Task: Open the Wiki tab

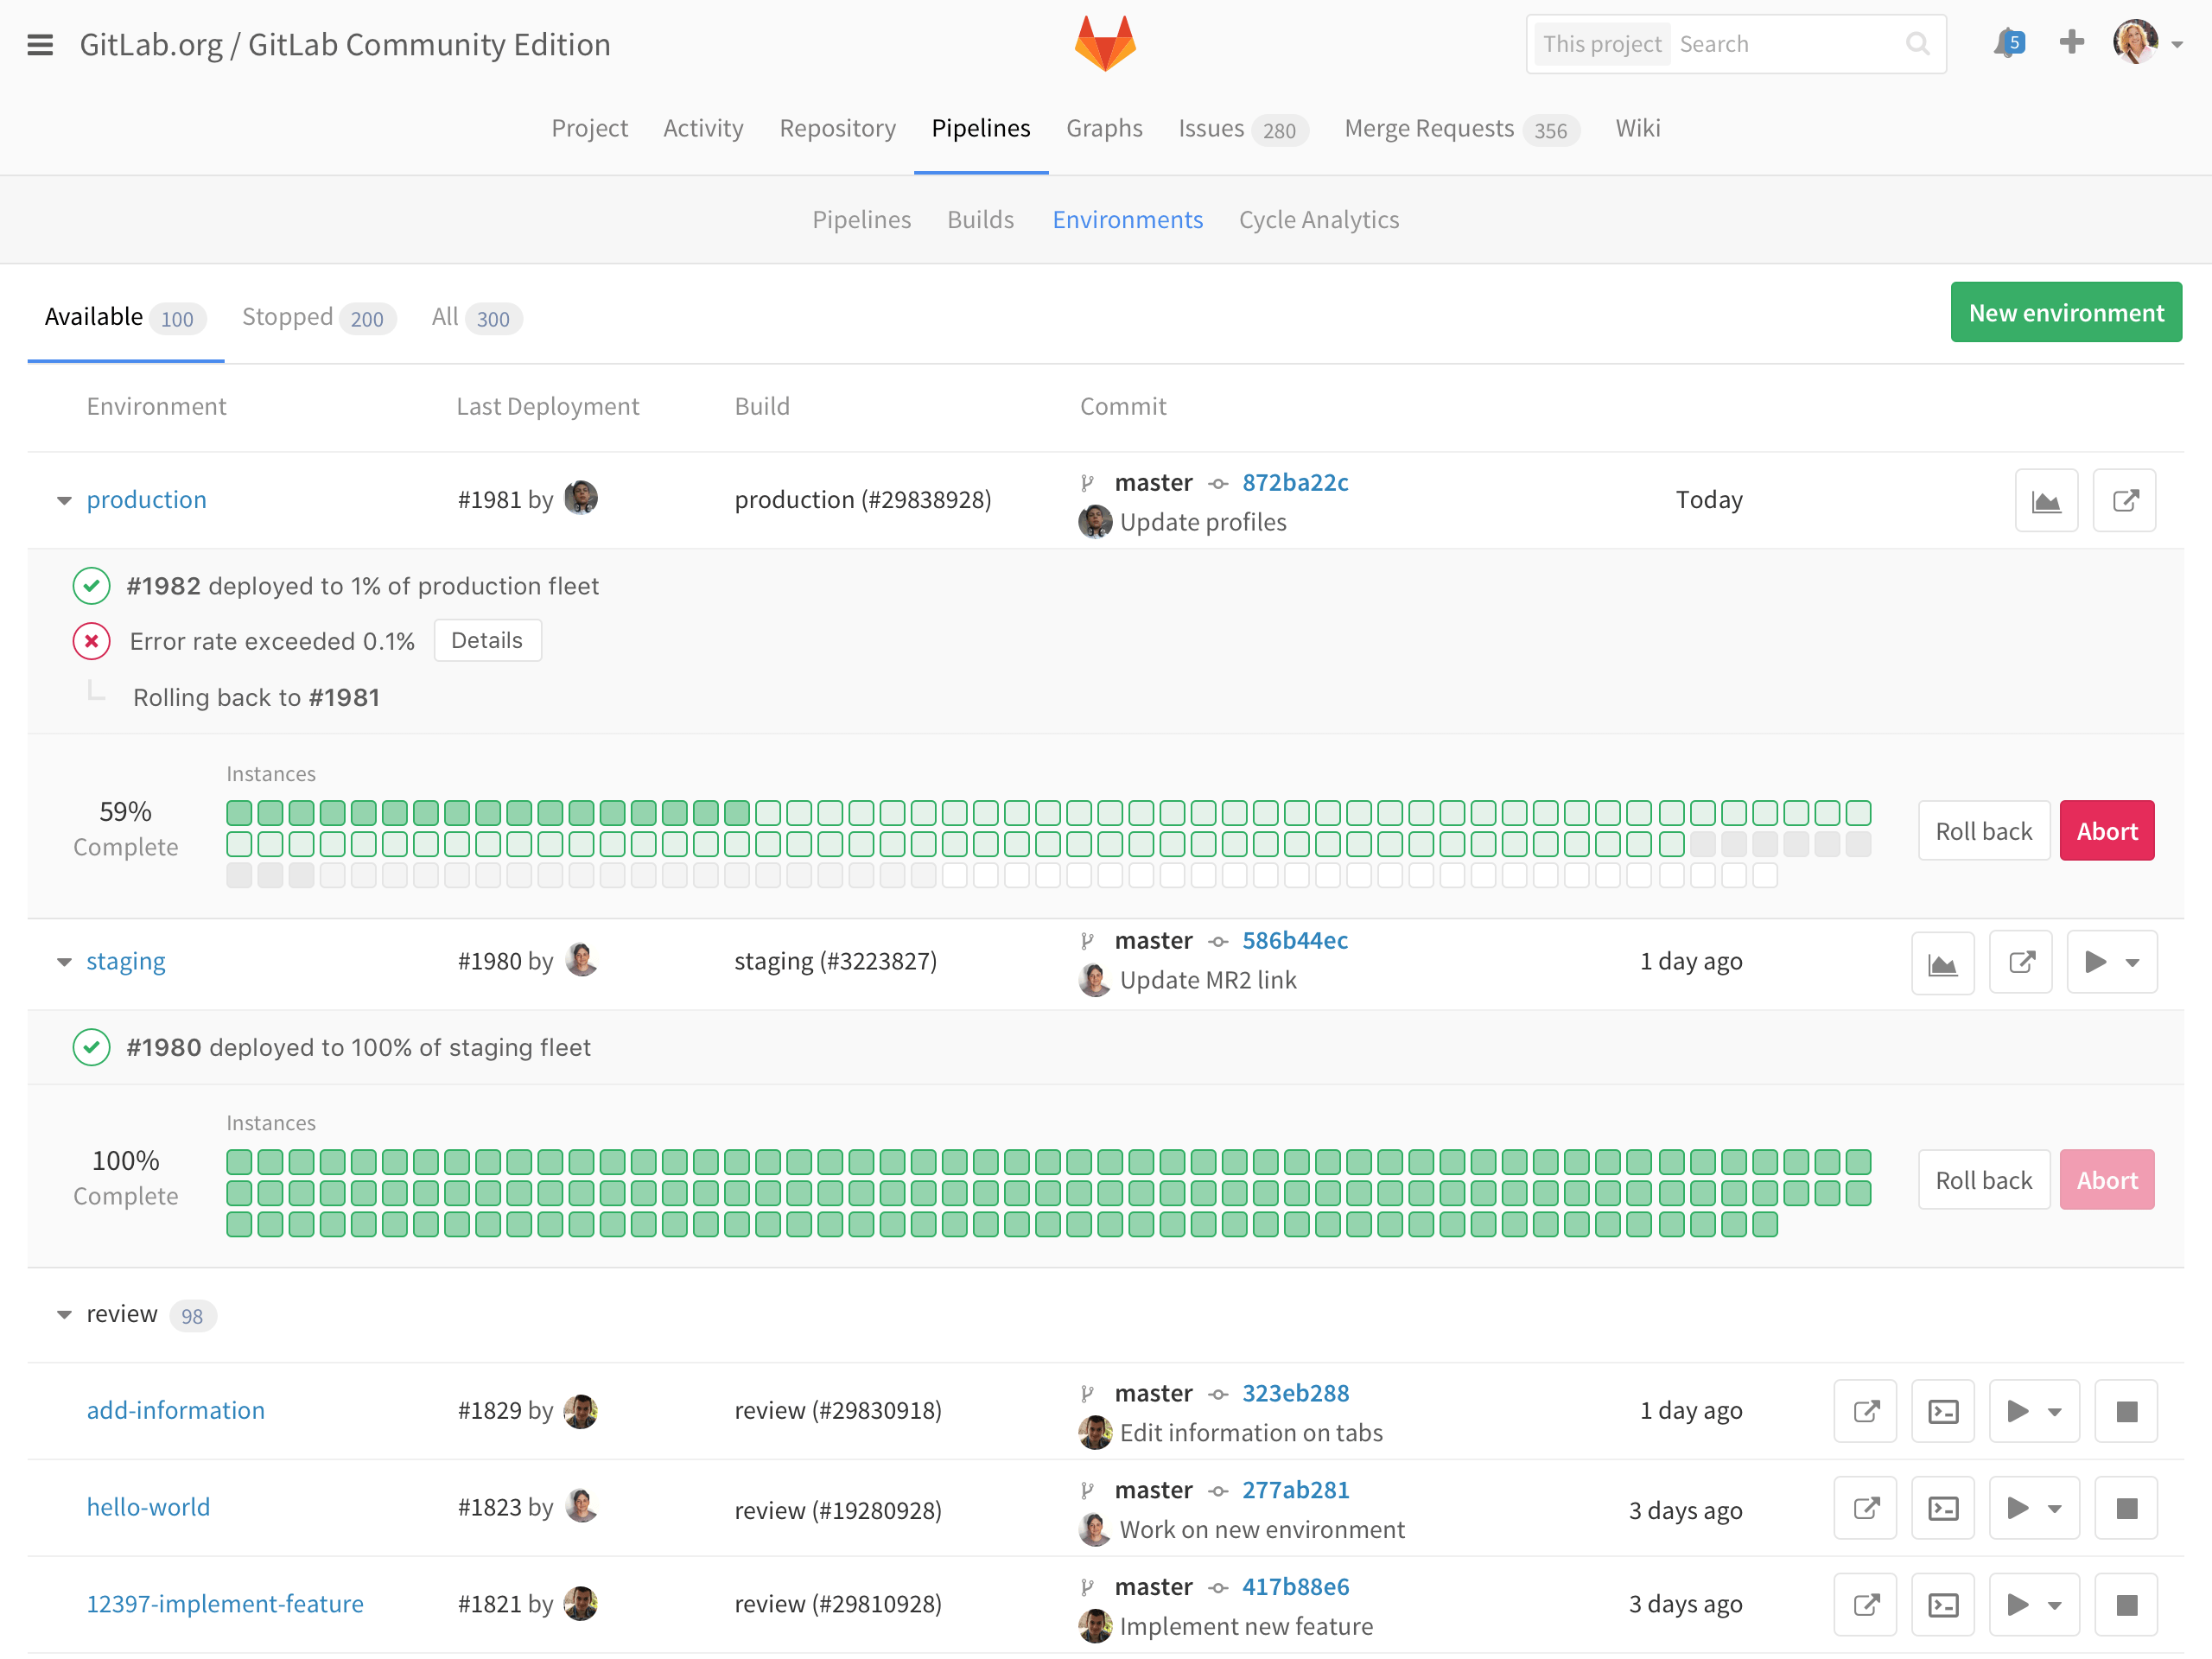Action: (1637, 128)
